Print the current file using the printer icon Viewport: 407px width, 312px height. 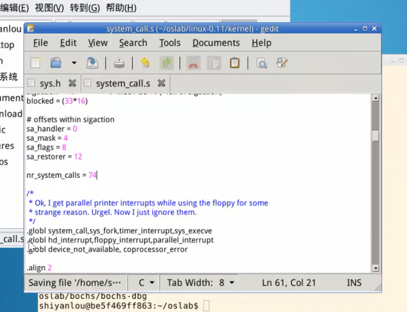point(119,63)
